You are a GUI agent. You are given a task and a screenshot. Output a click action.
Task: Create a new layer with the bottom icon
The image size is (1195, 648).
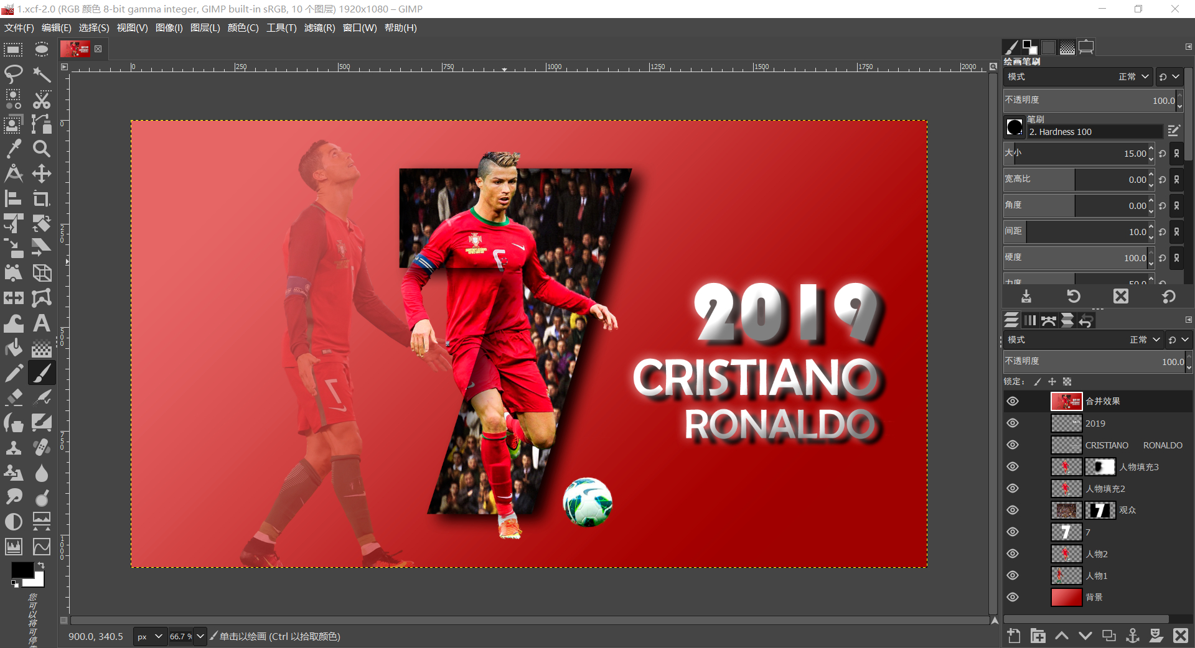(x=1014, y=636)
